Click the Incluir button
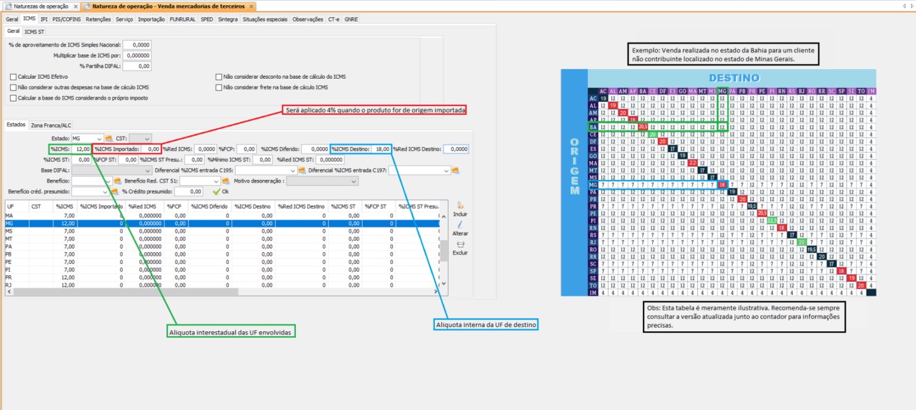This screenshot has height=410, width=916. click(x=460, y=209)
